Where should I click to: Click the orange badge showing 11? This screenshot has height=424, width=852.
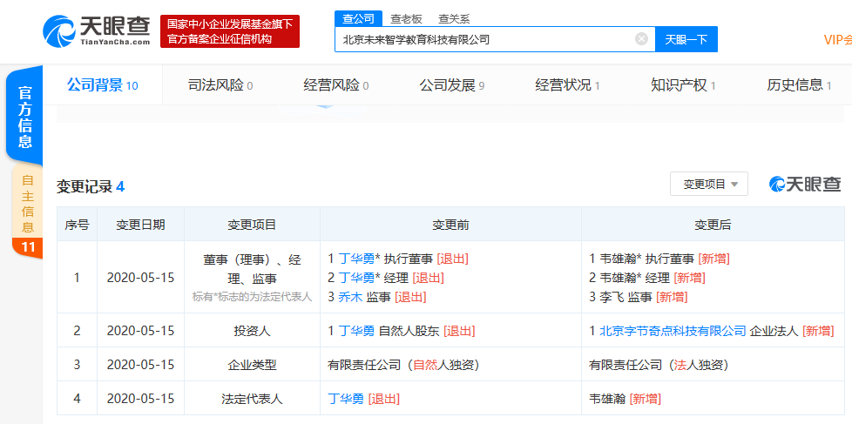pyautogui.click(x=28, y=247)
